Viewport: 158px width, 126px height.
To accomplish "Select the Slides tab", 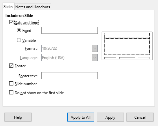I will (8, 7).
